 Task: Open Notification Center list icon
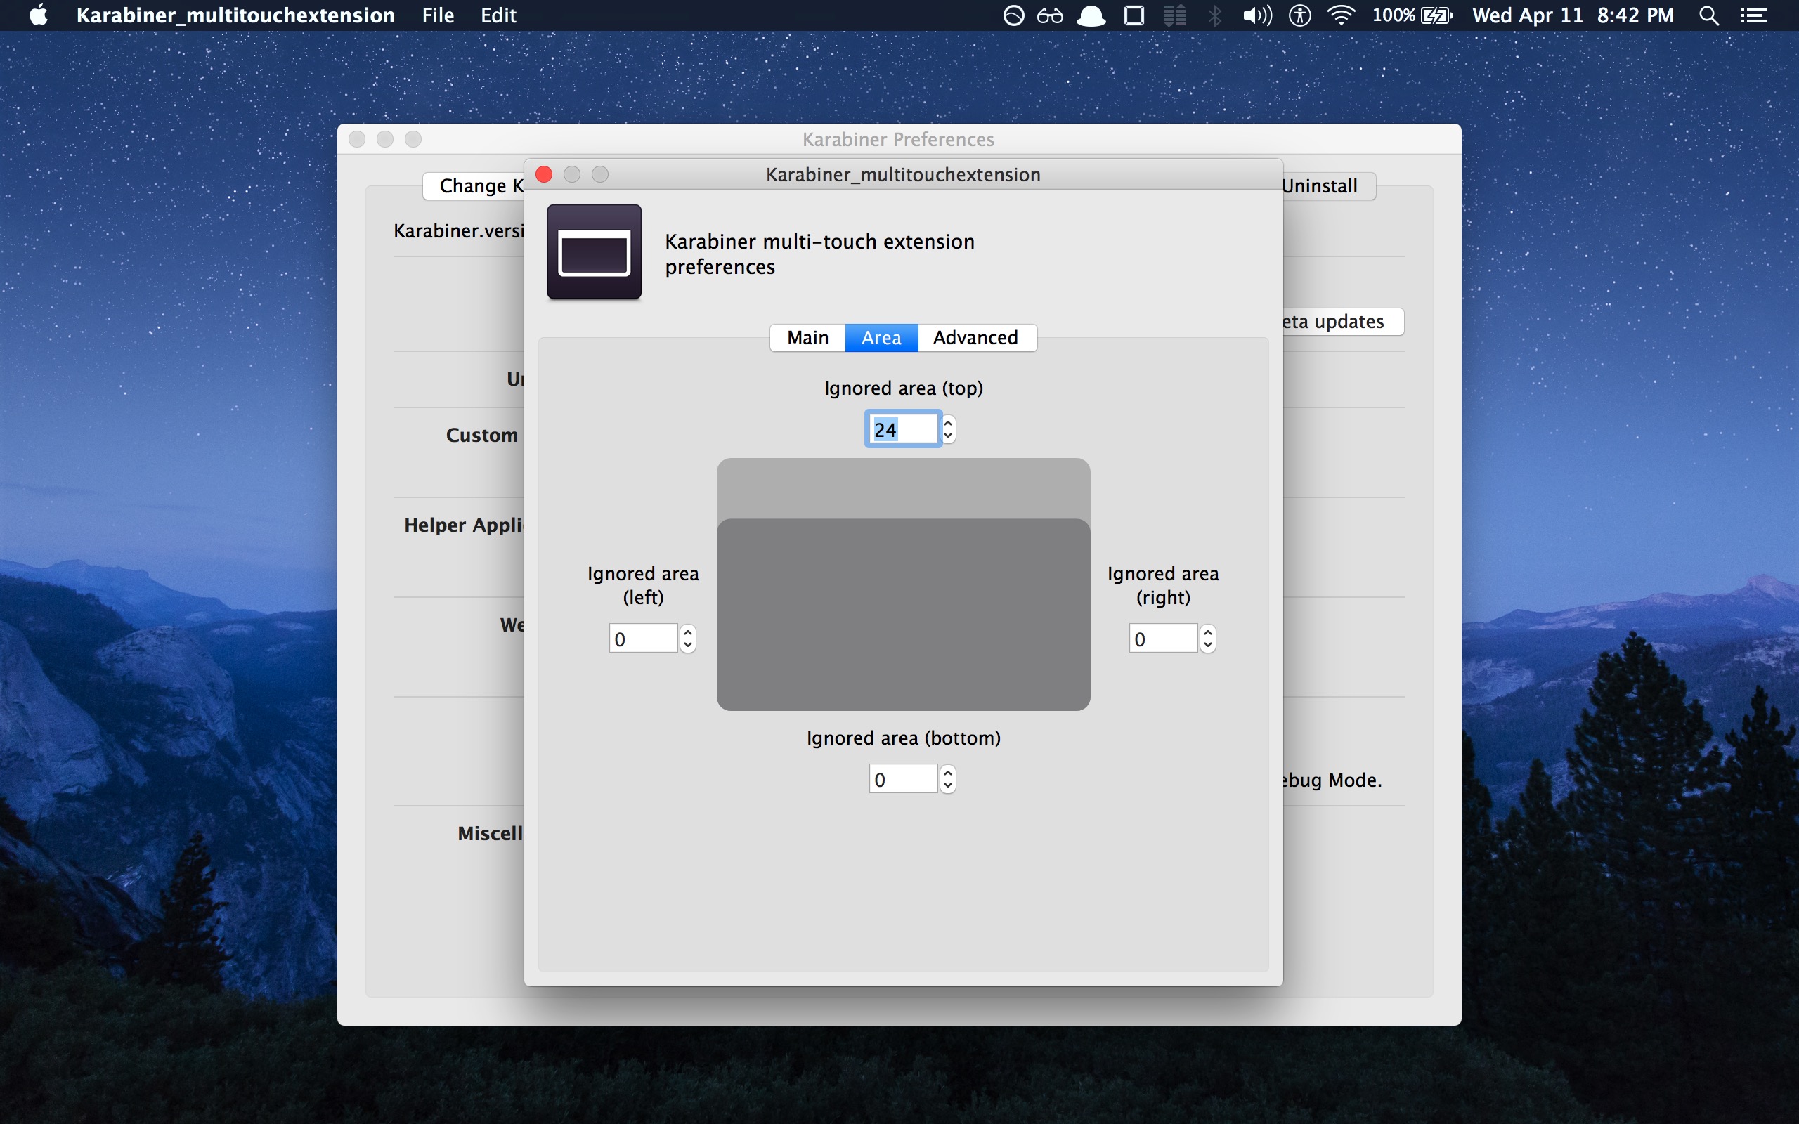tap(1753, 15)
